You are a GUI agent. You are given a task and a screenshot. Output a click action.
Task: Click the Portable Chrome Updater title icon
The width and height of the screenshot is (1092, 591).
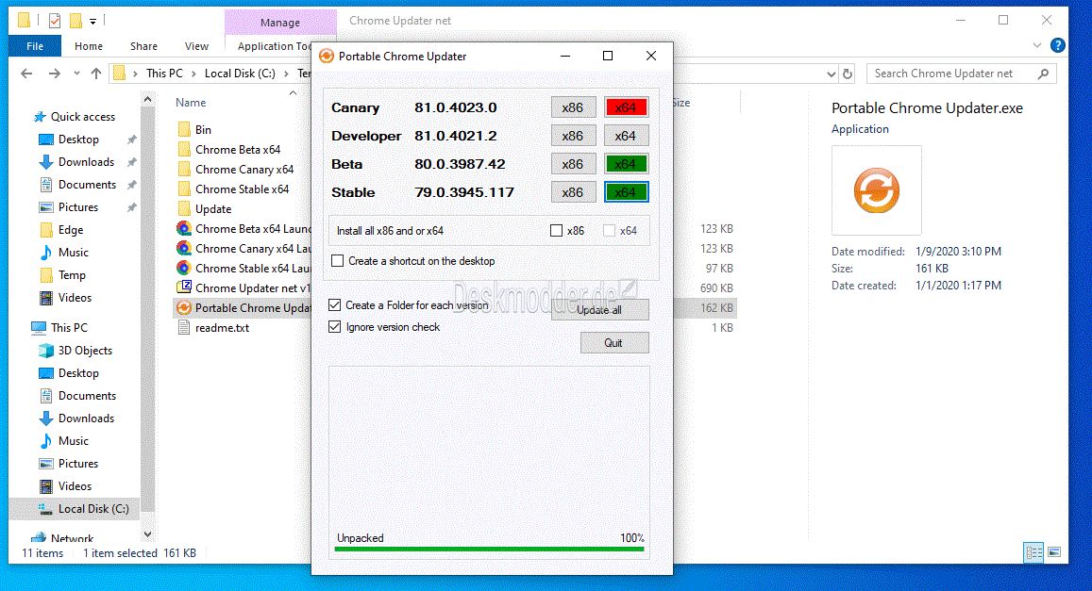[326, 57]
